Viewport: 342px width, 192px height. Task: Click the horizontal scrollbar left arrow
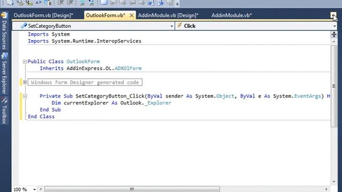pos(41,189)
